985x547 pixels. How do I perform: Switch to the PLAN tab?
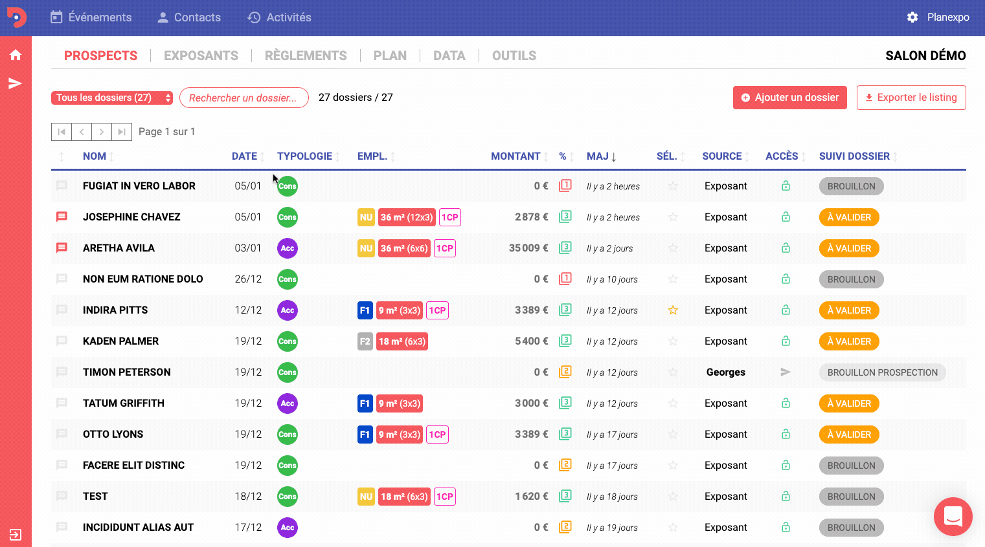coord(390,56)
